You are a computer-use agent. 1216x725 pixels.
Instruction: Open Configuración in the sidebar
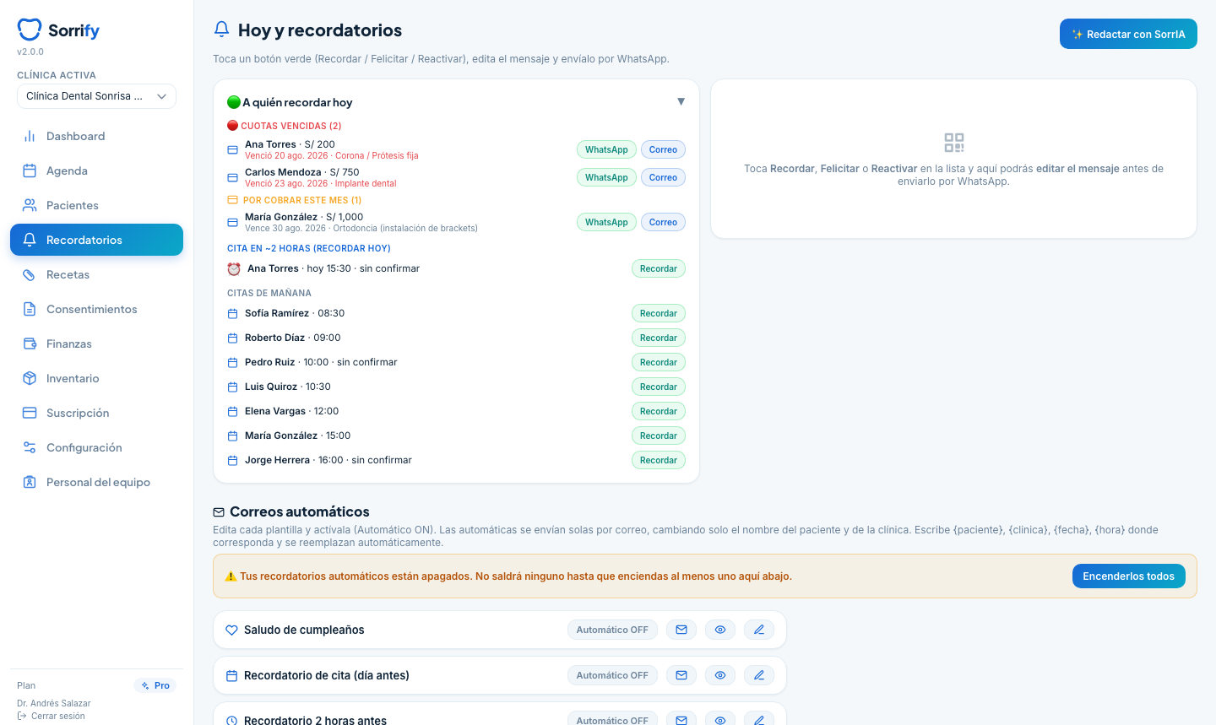tap(96, 447)
